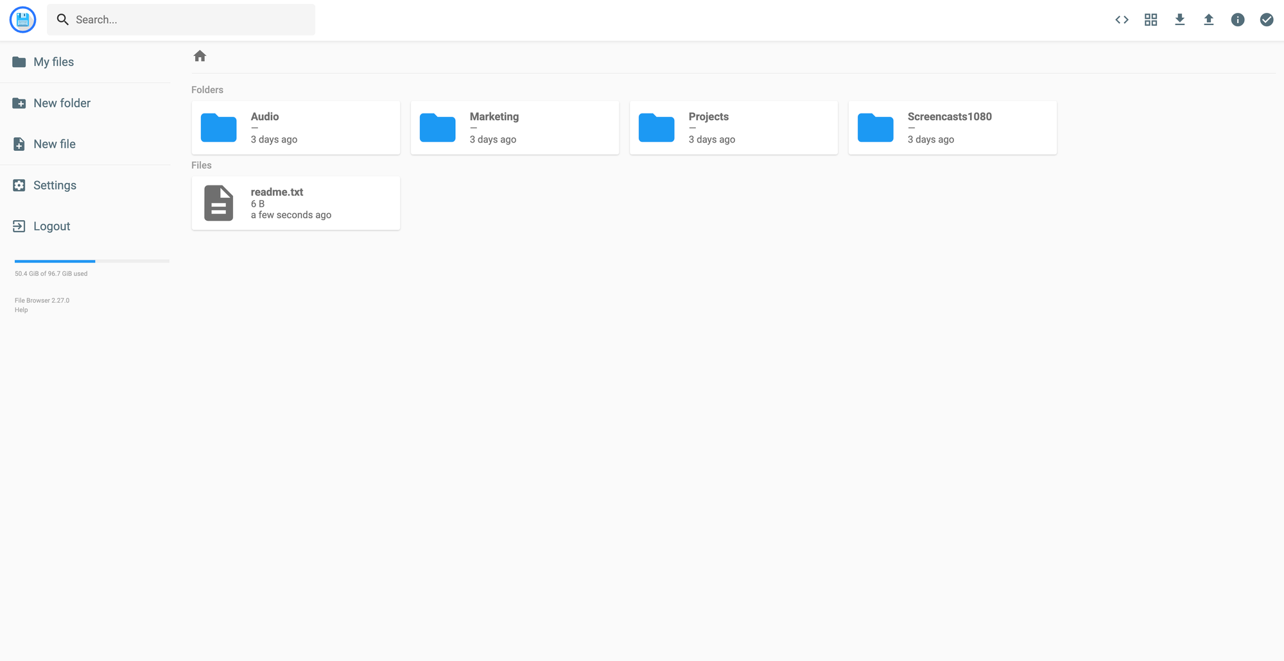The image size is (1284, 661).
Task: Switch the file listing view layout
Action: (1150, 19)
